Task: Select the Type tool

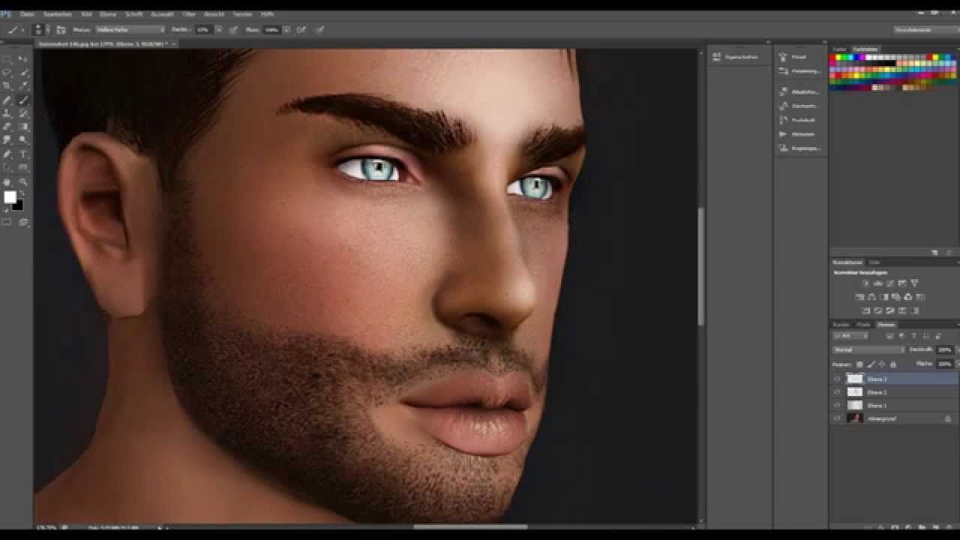Action: click(x=23, y=154)
